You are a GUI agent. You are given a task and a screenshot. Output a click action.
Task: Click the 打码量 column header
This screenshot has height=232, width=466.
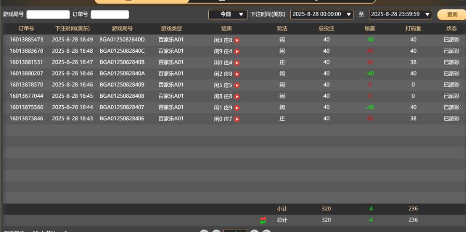pyautogui.click(x=413, y=28)
